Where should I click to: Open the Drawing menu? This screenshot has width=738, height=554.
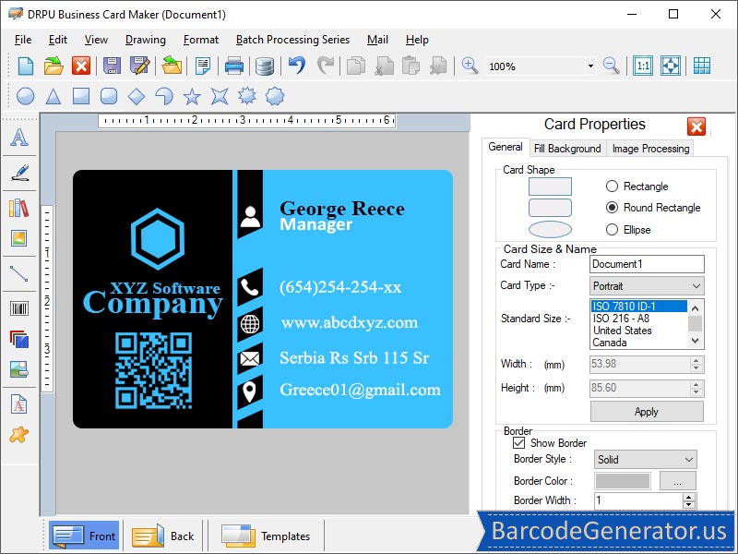pyautogui.click(x=146, y=40)
